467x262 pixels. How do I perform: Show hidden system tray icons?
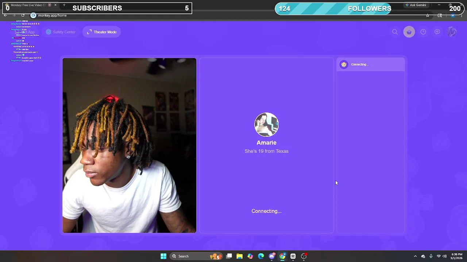click(x=415, y=256)
